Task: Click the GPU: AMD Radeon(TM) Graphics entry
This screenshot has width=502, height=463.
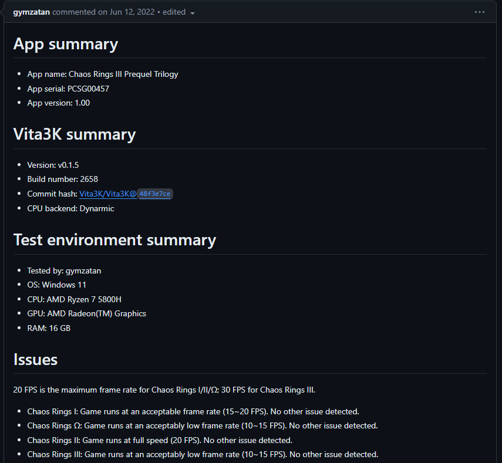Action: [86, 313]
